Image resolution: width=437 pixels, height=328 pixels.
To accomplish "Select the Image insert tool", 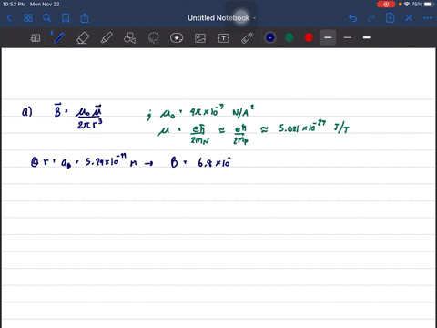I will tap(200, 38).
